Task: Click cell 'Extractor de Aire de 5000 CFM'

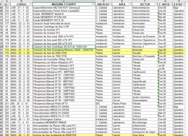Action: point(64,53)
